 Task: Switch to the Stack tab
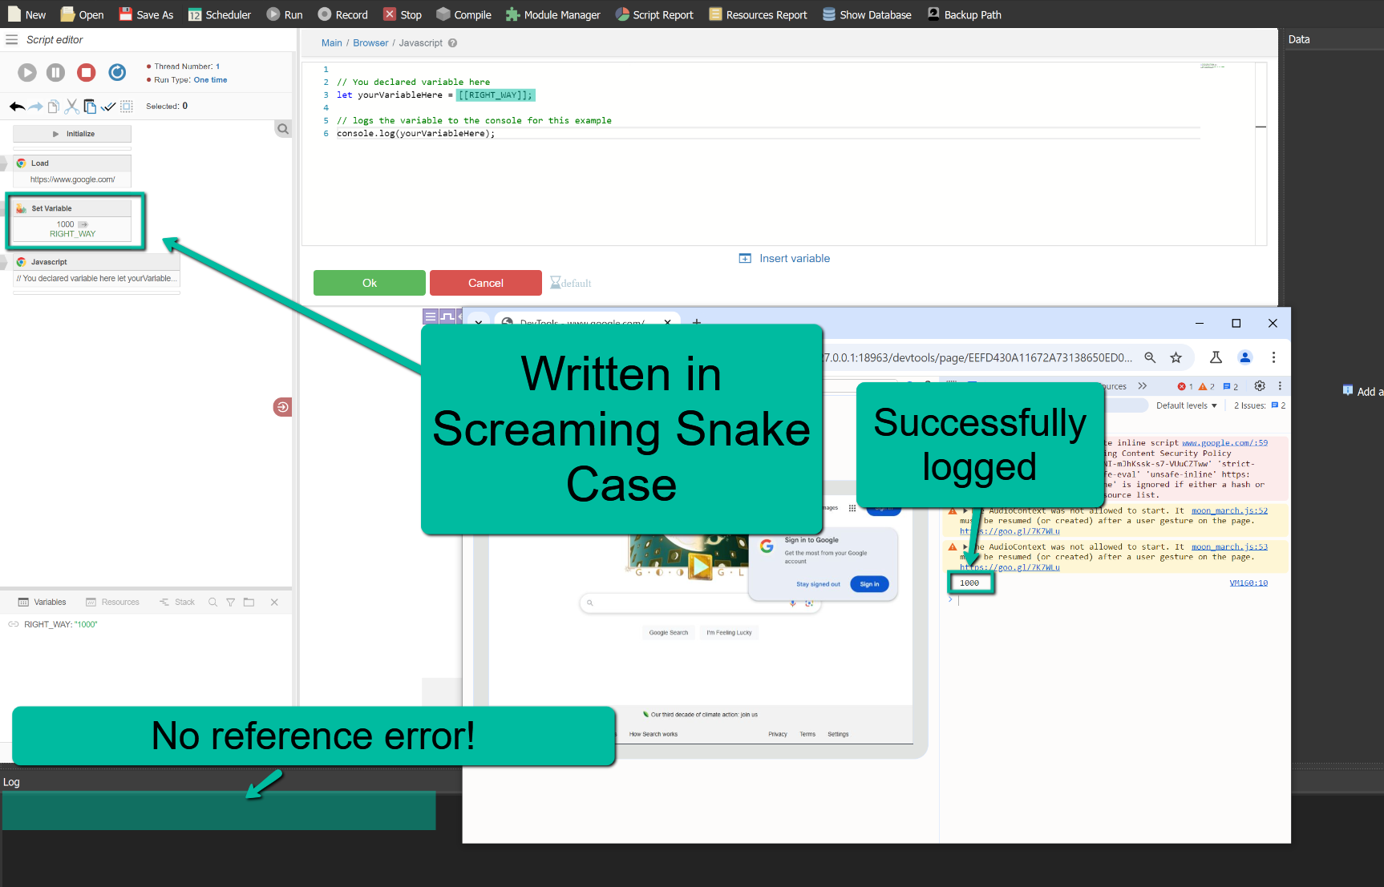click(177, 603)
